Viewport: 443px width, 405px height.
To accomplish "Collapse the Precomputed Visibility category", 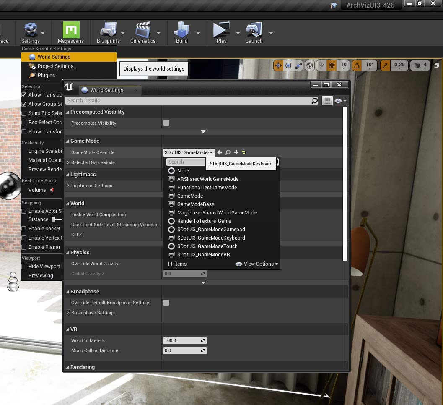I will (67, 112).
